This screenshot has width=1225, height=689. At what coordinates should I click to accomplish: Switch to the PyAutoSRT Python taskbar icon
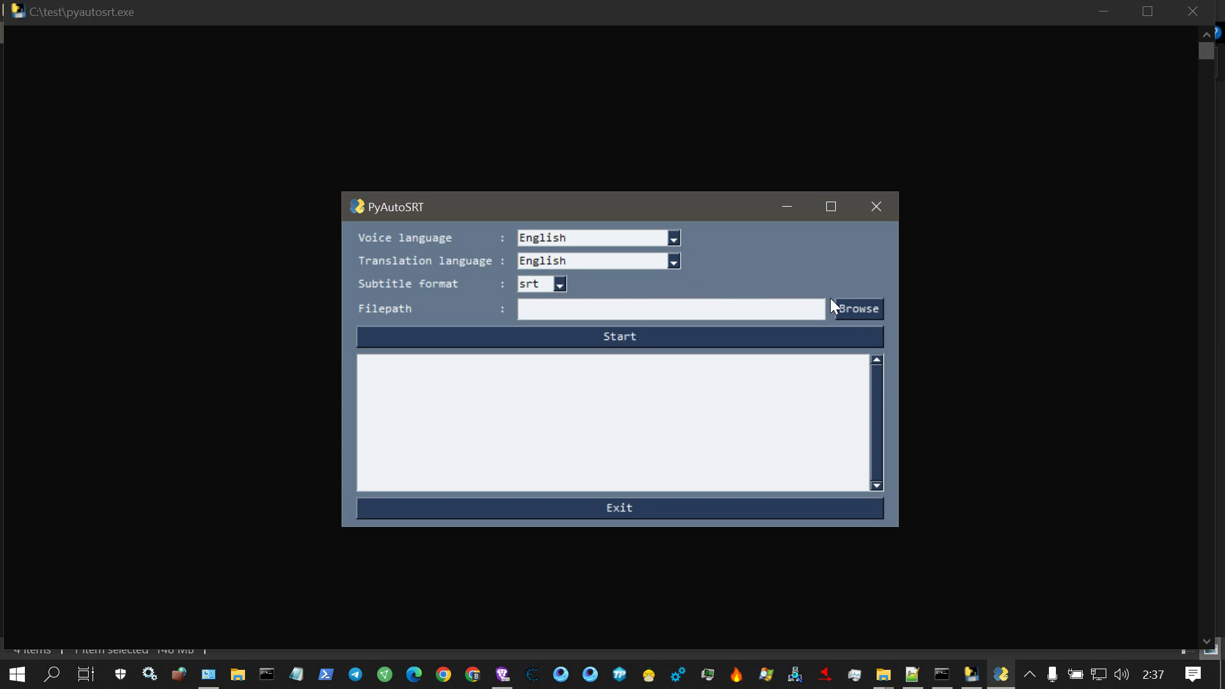click(1000, 674)
